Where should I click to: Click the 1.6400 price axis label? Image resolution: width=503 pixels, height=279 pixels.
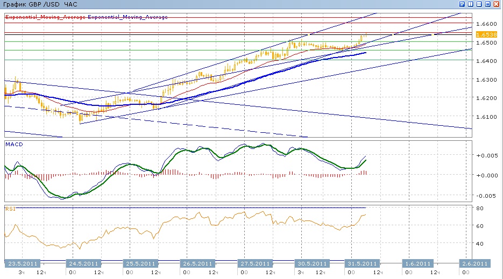point(486,61)
